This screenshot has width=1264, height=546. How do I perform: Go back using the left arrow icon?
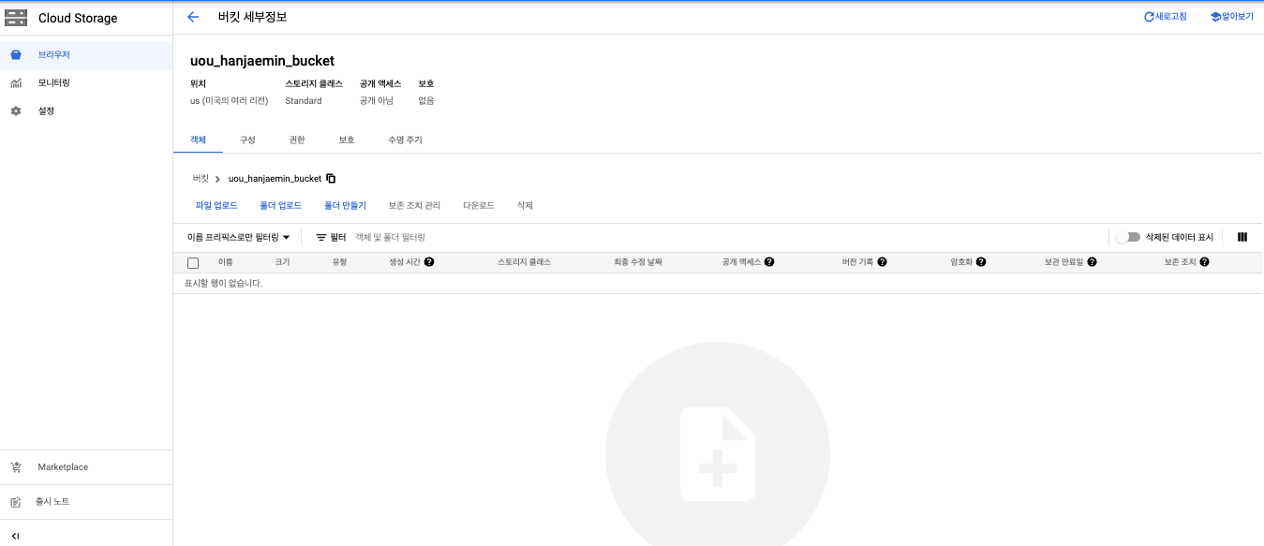pos(193,17)
